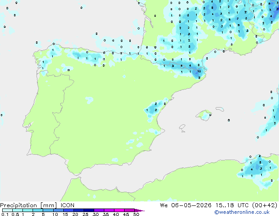Image resolution: width=279 pixels, height=216 pixels.
Task: Click the '10' value on the eastern Pyrenees coast
Action: [x=199, y=71]
